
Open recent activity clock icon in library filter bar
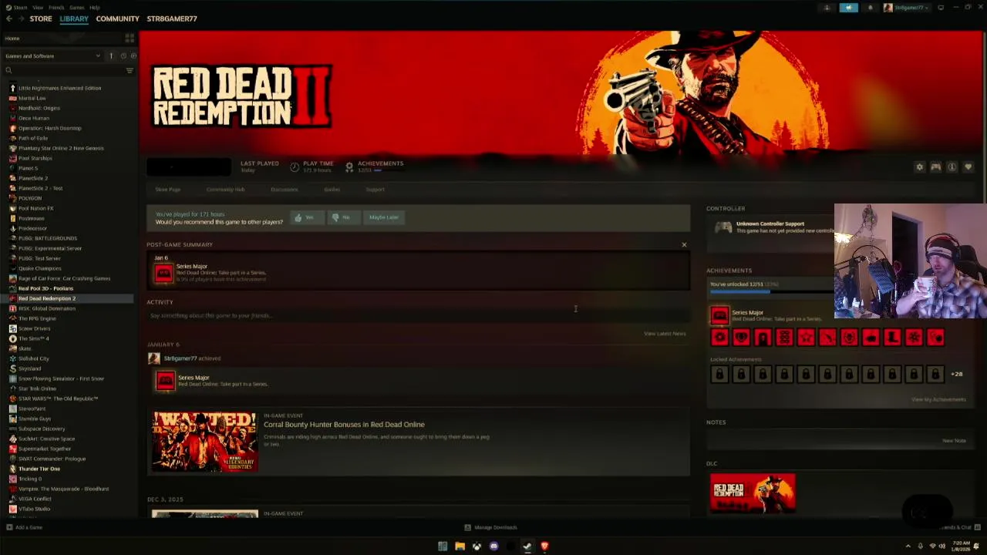tap(123, 55)
